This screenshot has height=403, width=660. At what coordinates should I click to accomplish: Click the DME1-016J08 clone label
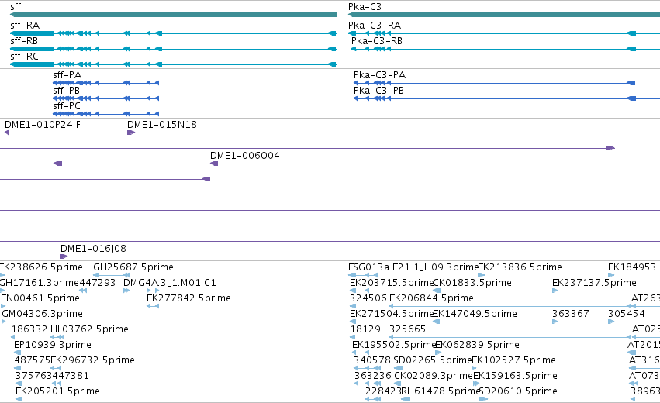pos(93,249)
